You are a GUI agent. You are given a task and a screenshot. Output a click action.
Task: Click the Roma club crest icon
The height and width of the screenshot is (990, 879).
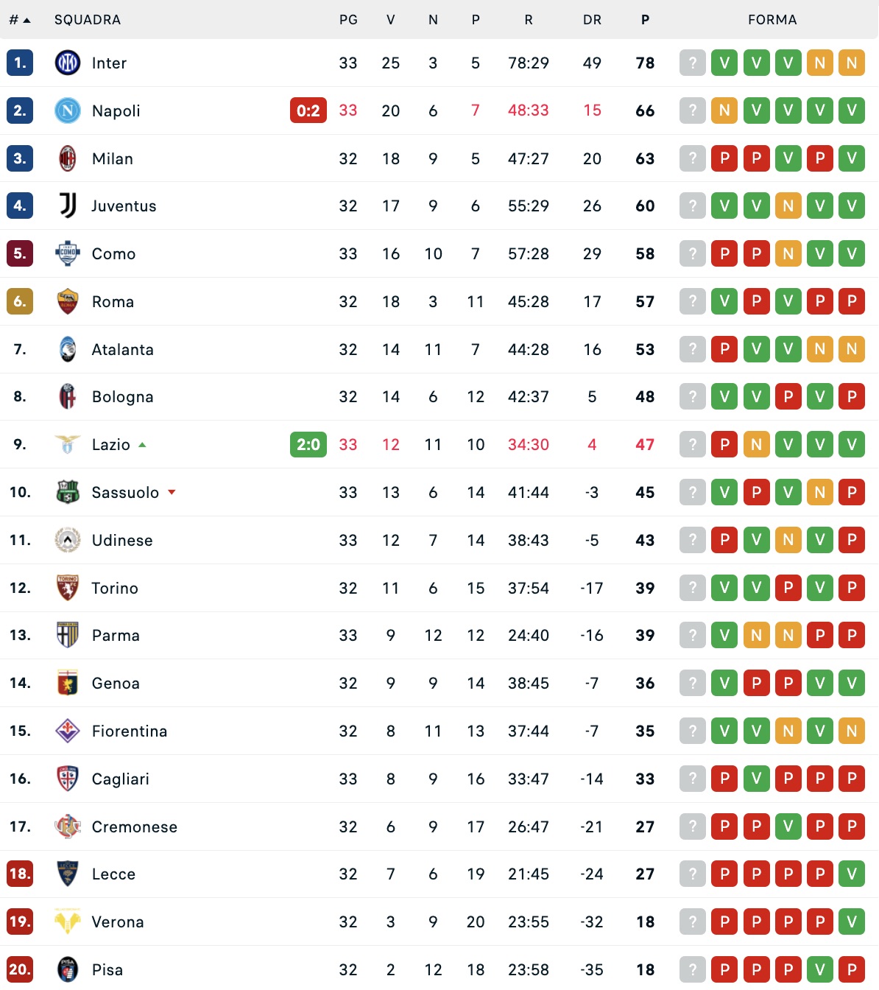[x=68, y=301]
